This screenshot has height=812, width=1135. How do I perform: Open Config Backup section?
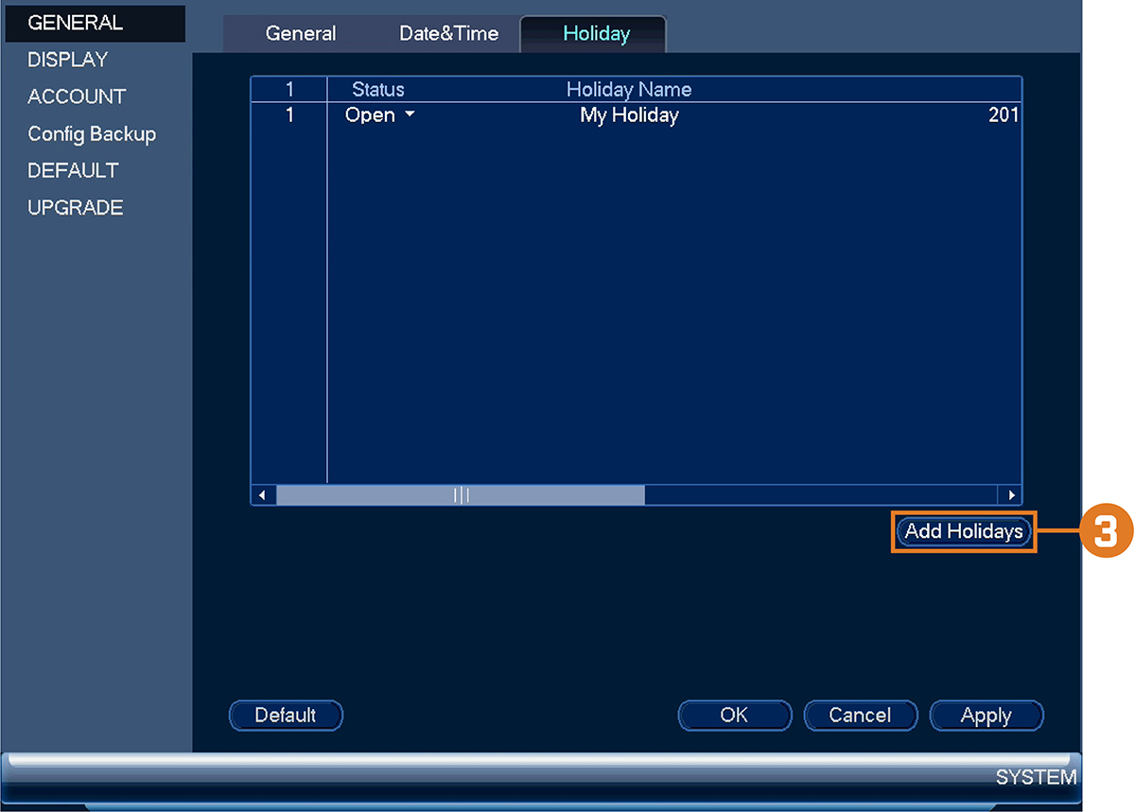click(92, 133)
